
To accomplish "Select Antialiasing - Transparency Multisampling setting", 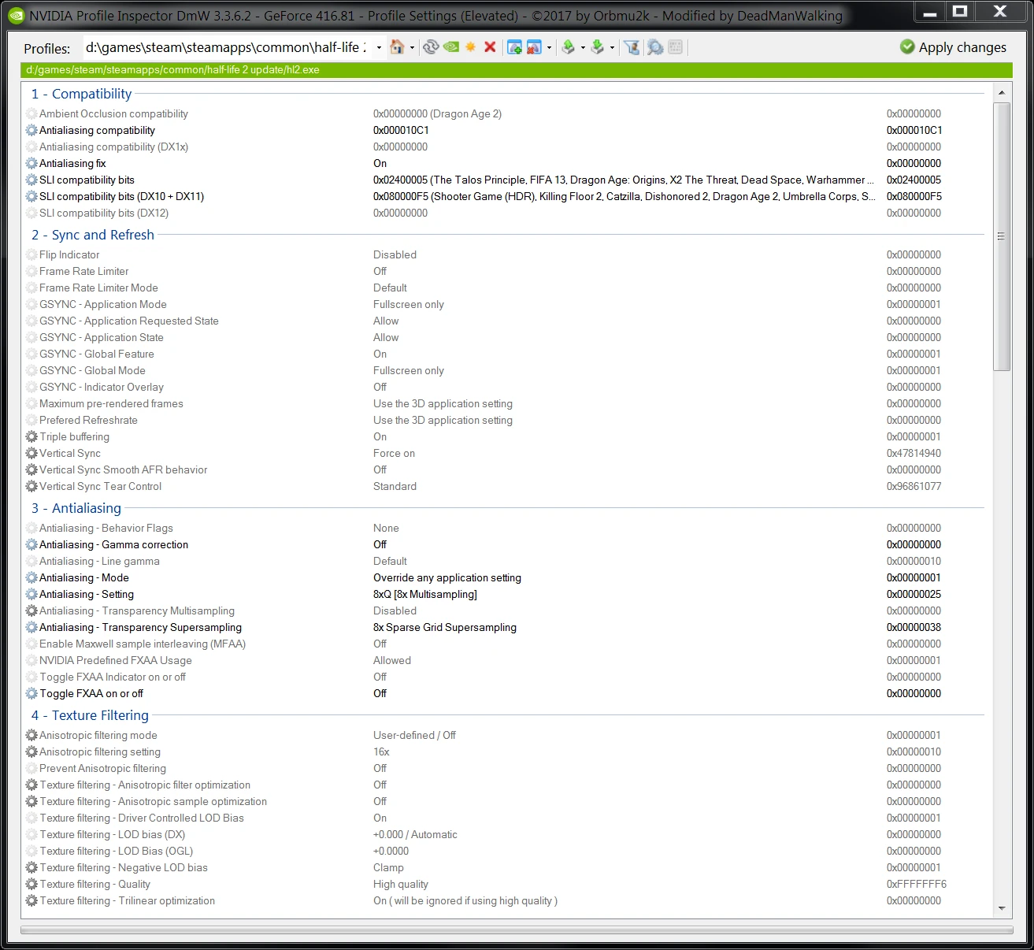I will [x=137, y=610].
